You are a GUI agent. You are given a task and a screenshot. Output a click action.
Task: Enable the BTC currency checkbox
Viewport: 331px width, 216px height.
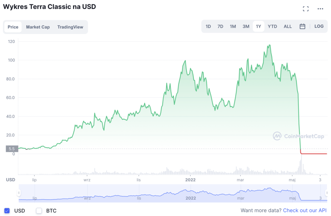point(39,211)
